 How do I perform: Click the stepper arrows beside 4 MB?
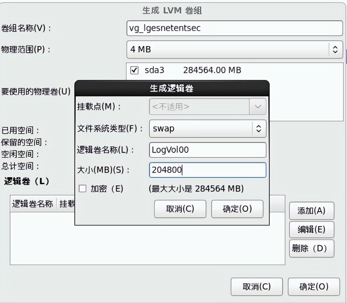tap(336, 50)
